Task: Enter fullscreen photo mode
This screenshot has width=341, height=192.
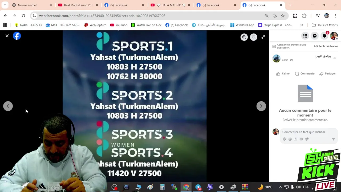Action: [x=263, y=37]
